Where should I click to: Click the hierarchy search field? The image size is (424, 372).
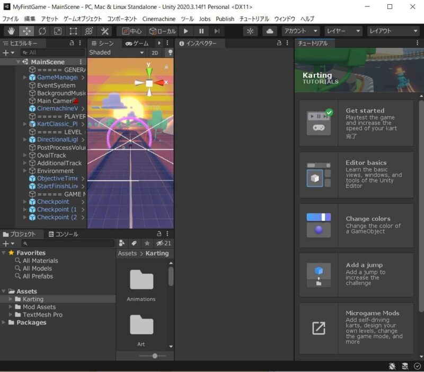[x=53, y=53]
